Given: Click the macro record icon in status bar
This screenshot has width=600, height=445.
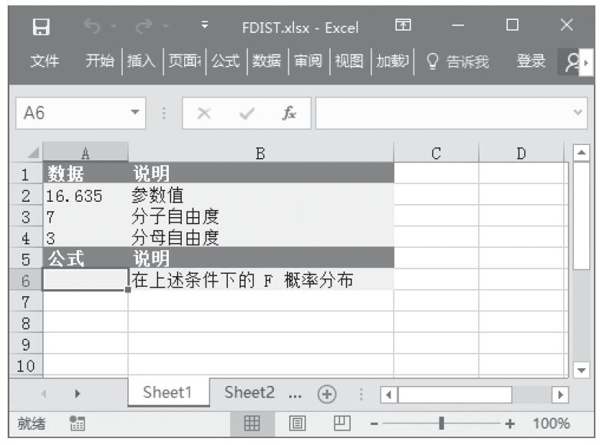Looking at the screenshot, I should tap(76, 423).
